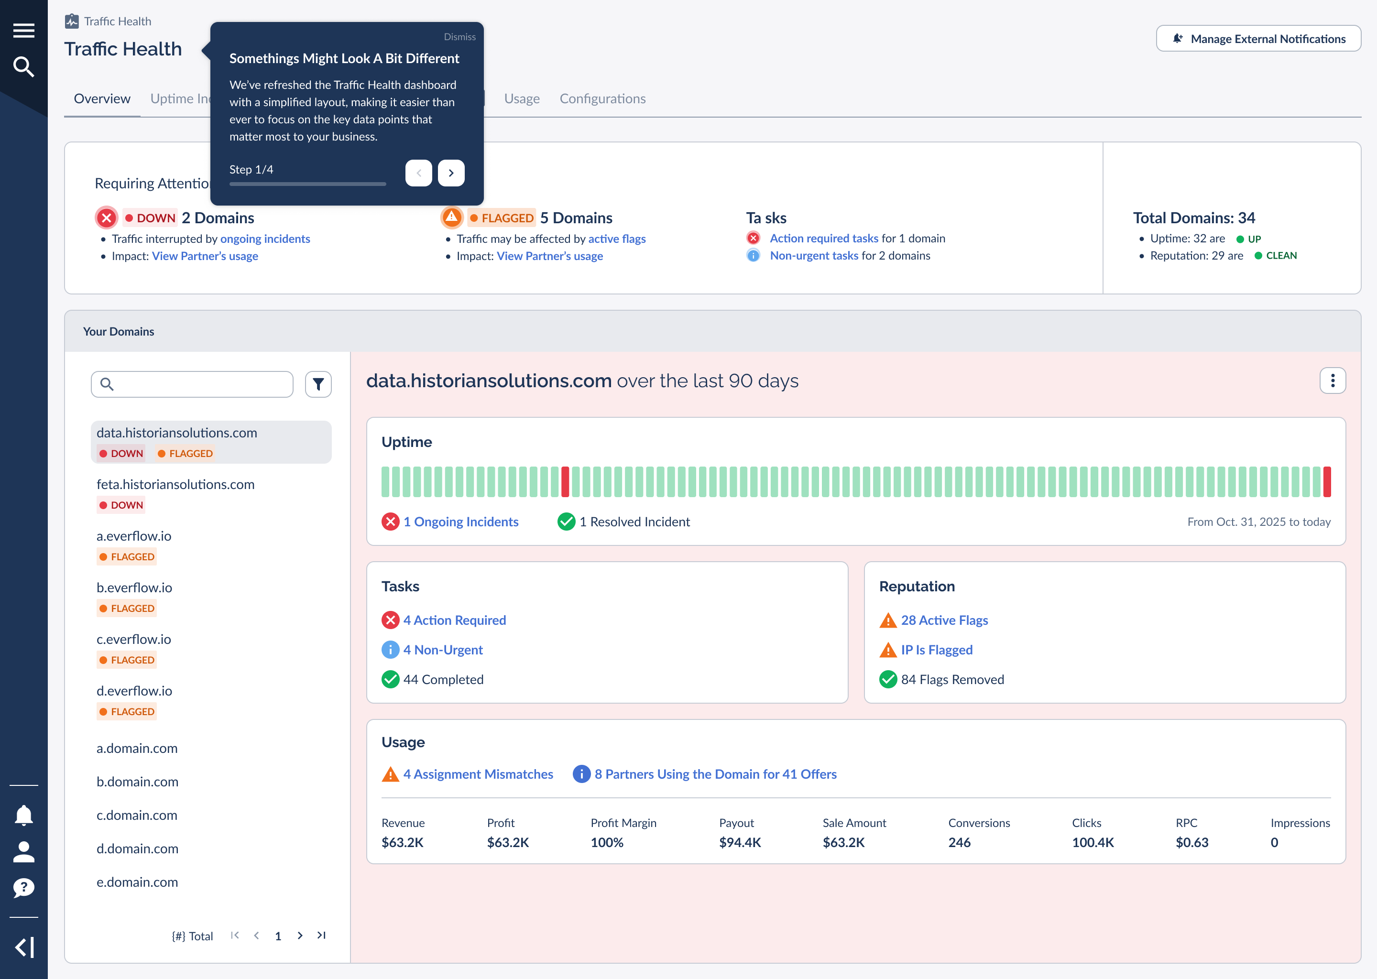Viewport: 1377px width, 979px height.
Task: Select b.everflow.io domain
Action: 211,597
